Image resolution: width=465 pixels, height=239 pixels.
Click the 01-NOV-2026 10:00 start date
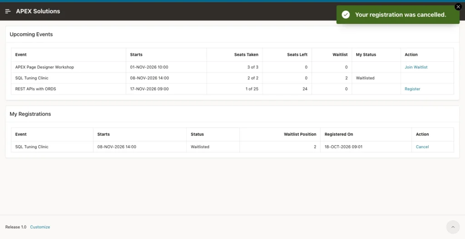149,67
